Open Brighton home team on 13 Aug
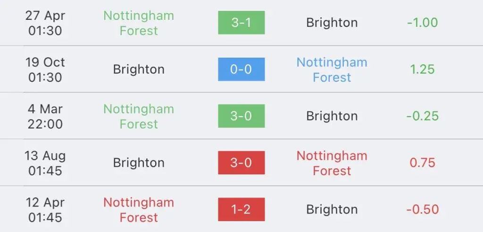 [x=139, y=163]
